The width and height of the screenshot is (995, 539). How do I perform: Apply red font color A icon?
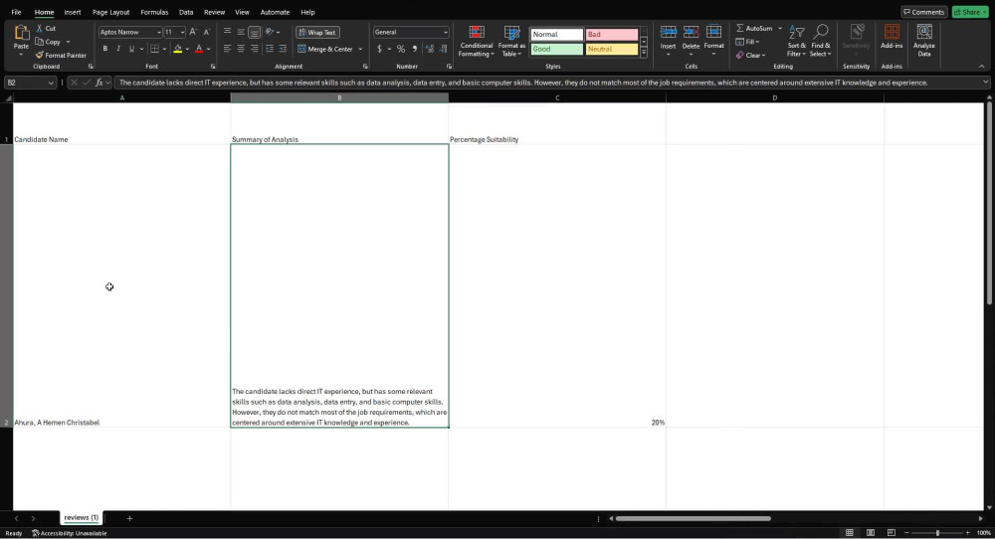[x=199, y=49]
